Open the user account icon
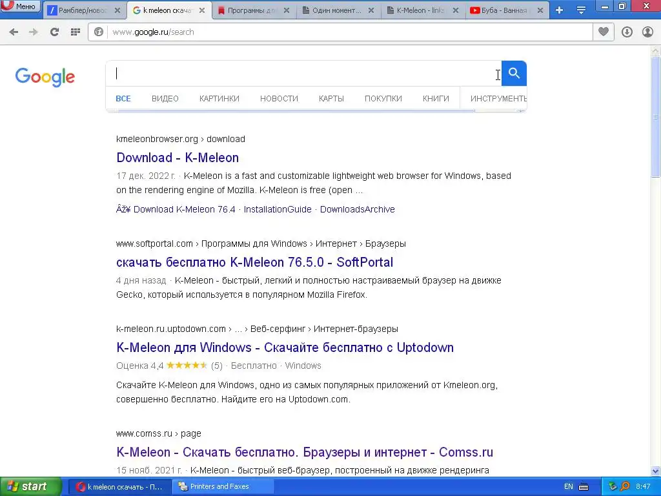This screenshot has width=661, height=496. point(647,32)
